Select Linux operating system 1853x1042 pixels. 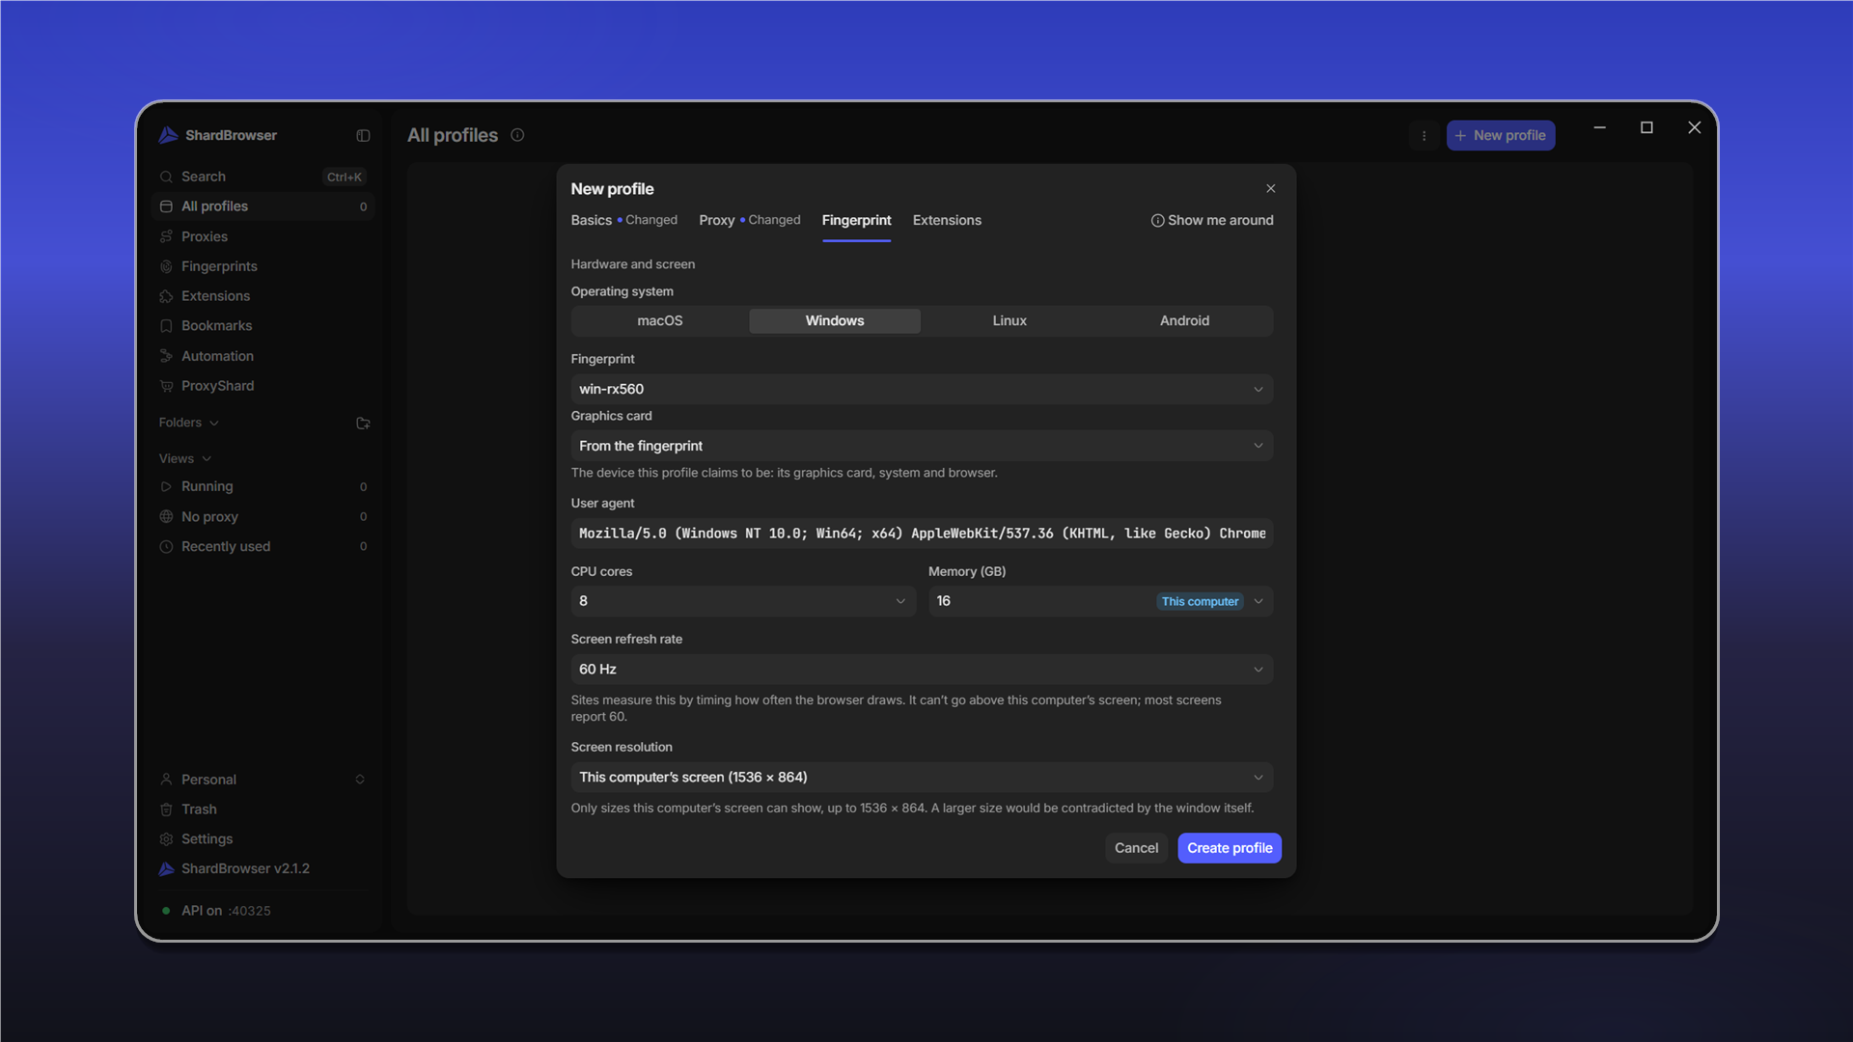pyautogui.click(x=1009, y=321)
